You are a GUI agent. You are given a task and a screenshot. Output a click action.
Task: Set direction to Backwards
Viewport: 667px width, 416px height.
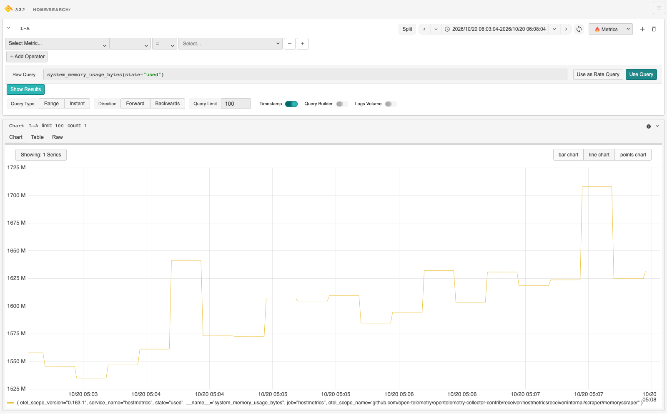pyautogui.click(x=168, y=104)
